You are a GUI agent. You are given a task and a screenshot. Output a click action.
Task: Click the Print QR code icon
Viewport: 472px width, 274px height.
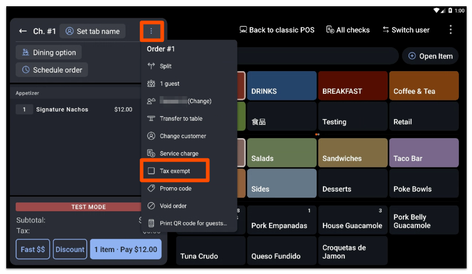point(151,223)
